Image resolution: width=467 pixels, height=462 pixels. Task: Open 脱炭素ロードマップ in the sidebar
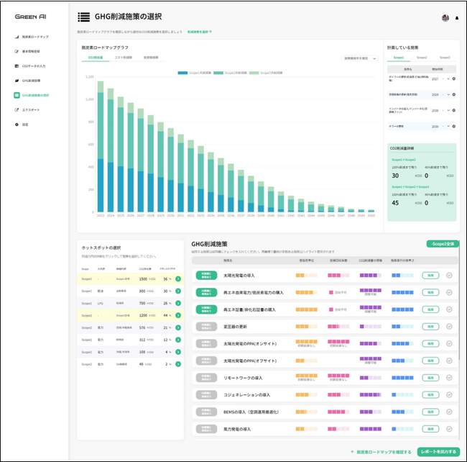coord(34,36)
